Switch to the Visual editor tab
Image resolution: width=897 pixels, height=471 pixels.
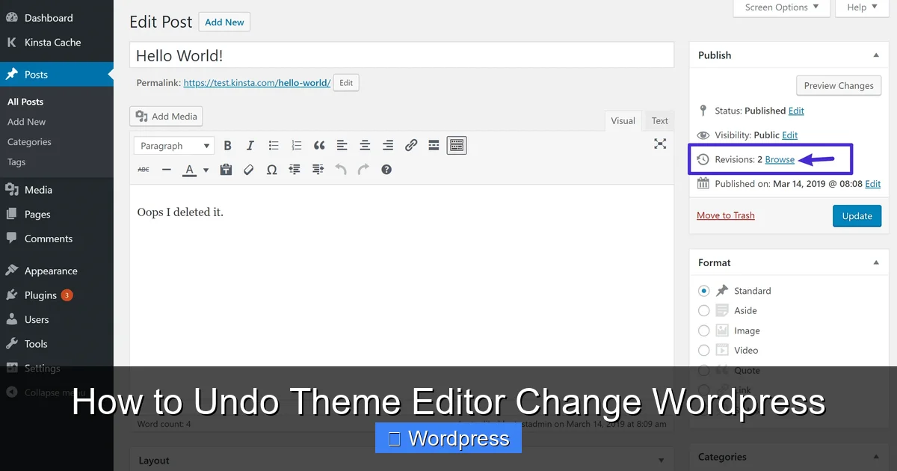coord(623,120)
